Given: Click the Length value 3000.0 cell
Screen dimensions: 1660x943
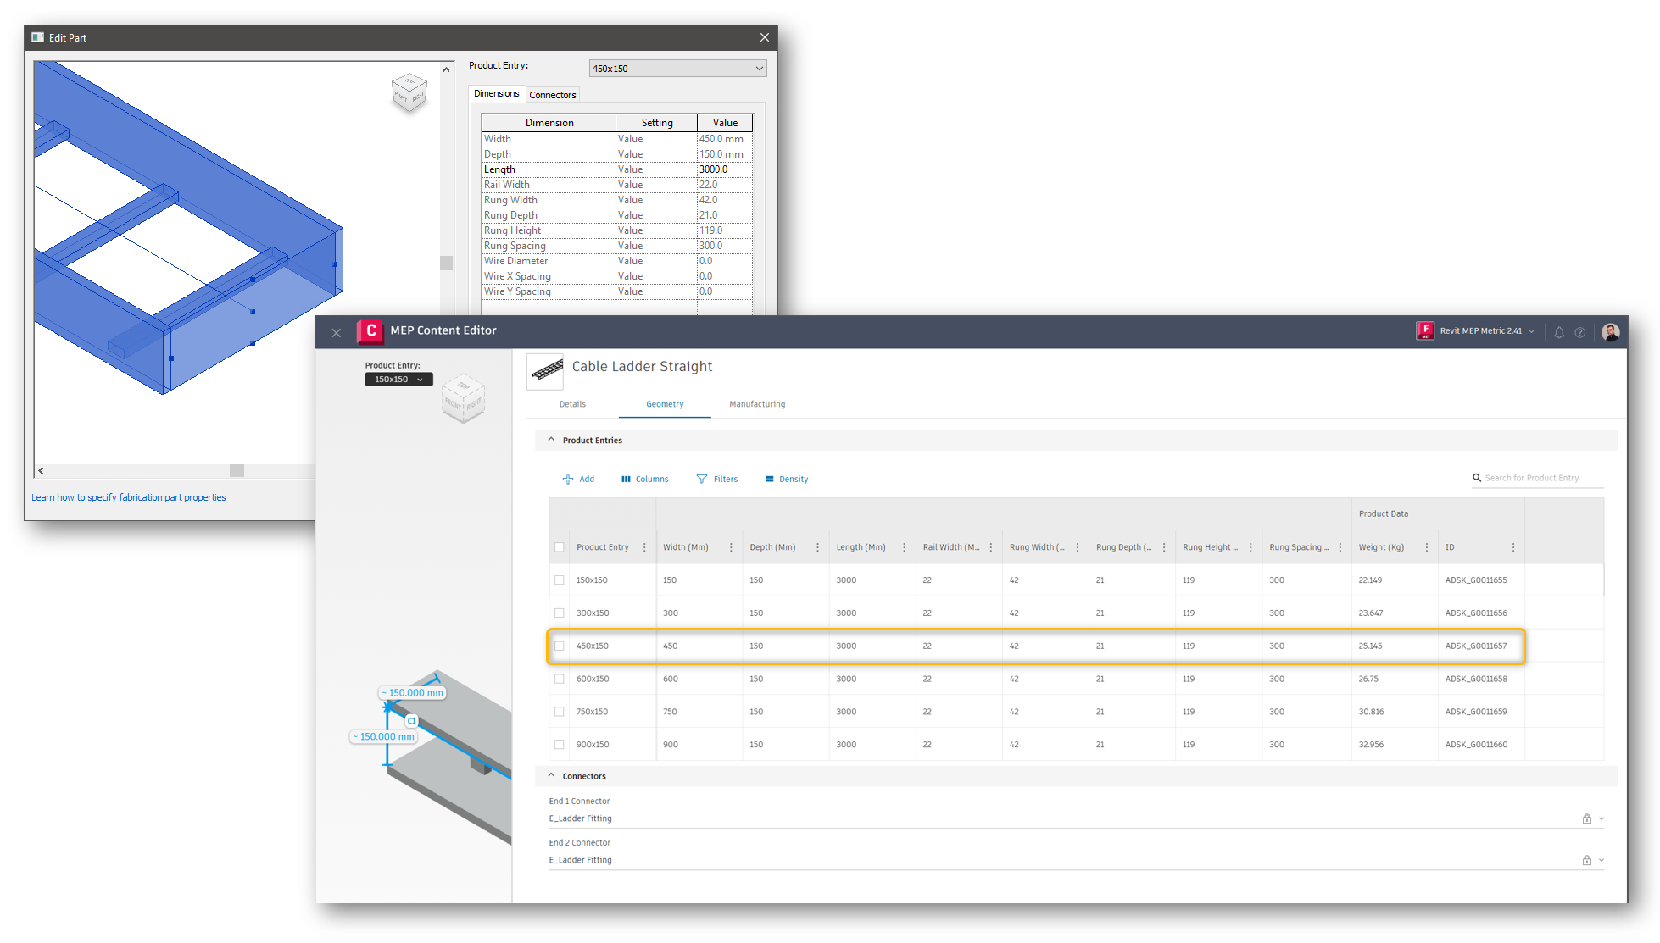Looking at the screenshot, I should pos(725,169).
